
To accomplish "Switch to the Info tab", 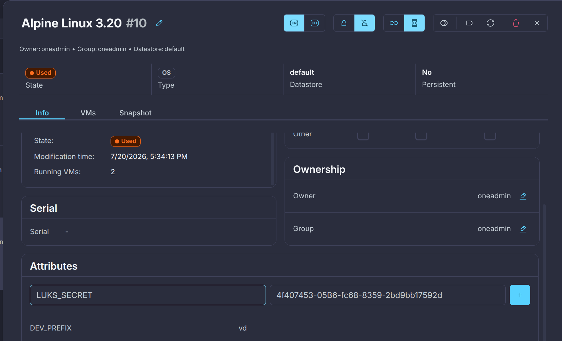I will click(42, 113).
